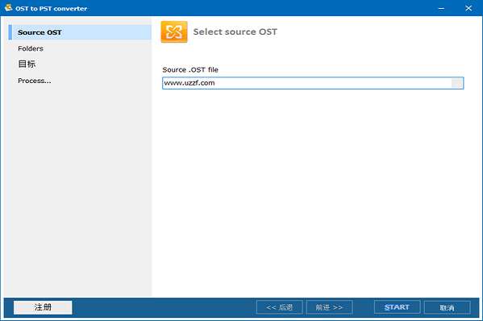Image resolution: width=483 pixels, height=321 pixels.
Task: Start conversion with the START button
Action: coord(397,307)
